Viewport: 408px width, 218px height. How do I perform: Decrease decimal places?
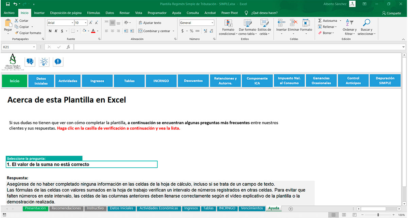click(x=211, y=31)
